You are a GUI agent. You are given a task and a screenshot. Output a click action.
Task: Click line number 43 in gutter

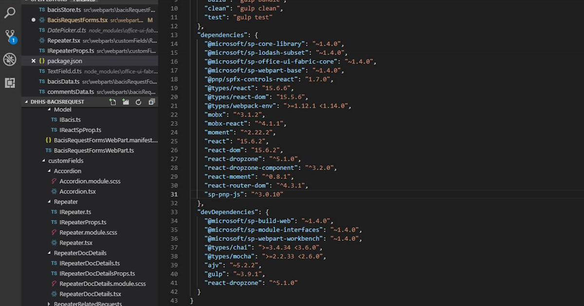174,301
